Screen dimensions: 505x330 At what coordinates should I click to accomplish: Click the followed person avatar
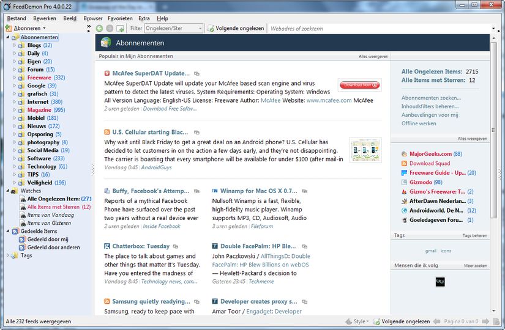[x=440, y=282]
